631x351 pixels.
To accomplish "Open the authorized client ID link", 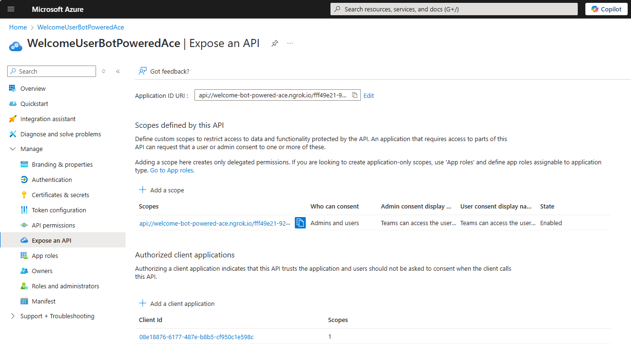I will click(x=195, y=337).
